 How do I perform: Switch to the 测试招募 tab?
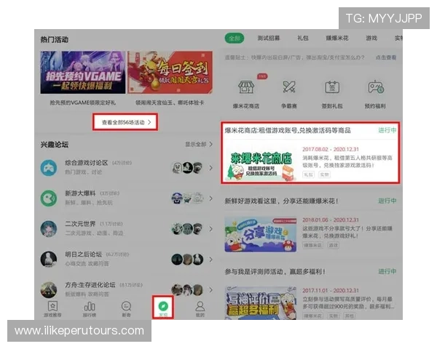(x=268, y=38)
